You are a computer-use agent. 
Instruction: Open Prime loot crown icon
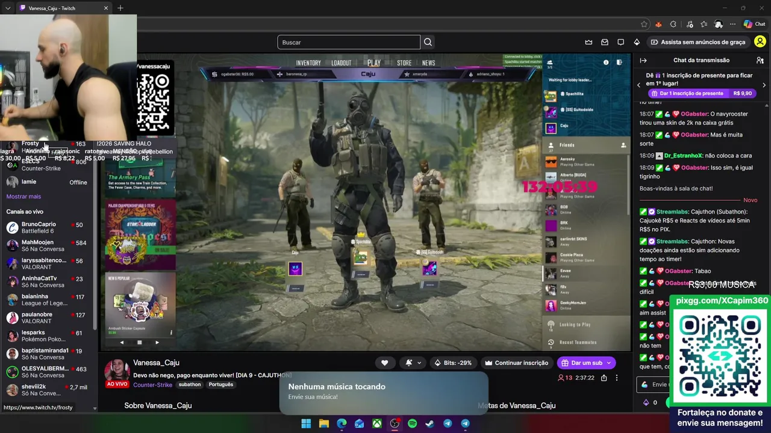click(x=588, y=42)
